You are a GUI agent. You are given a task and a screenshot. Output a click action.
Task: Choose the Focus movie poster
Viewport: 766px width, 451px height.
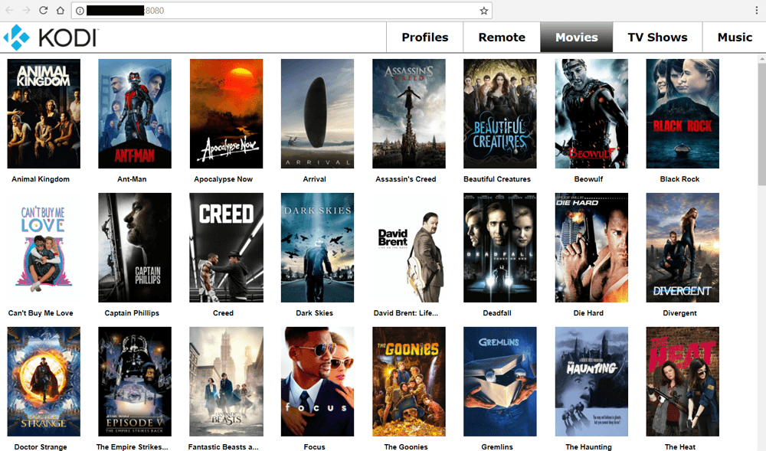pos(318,381)
